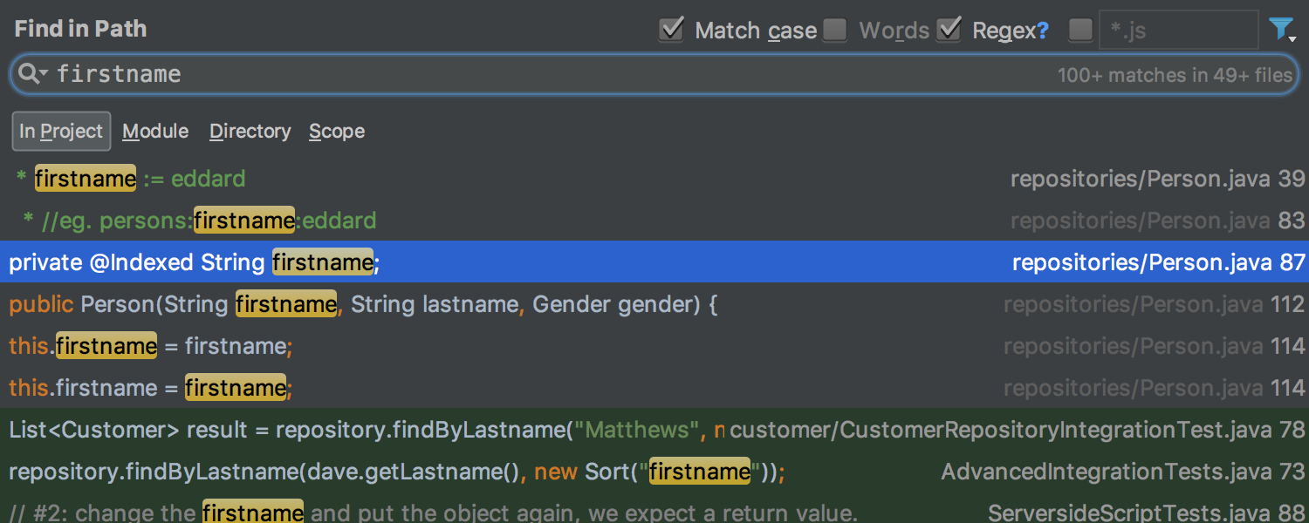Enable the file mask checkbox

point(1080,30)
